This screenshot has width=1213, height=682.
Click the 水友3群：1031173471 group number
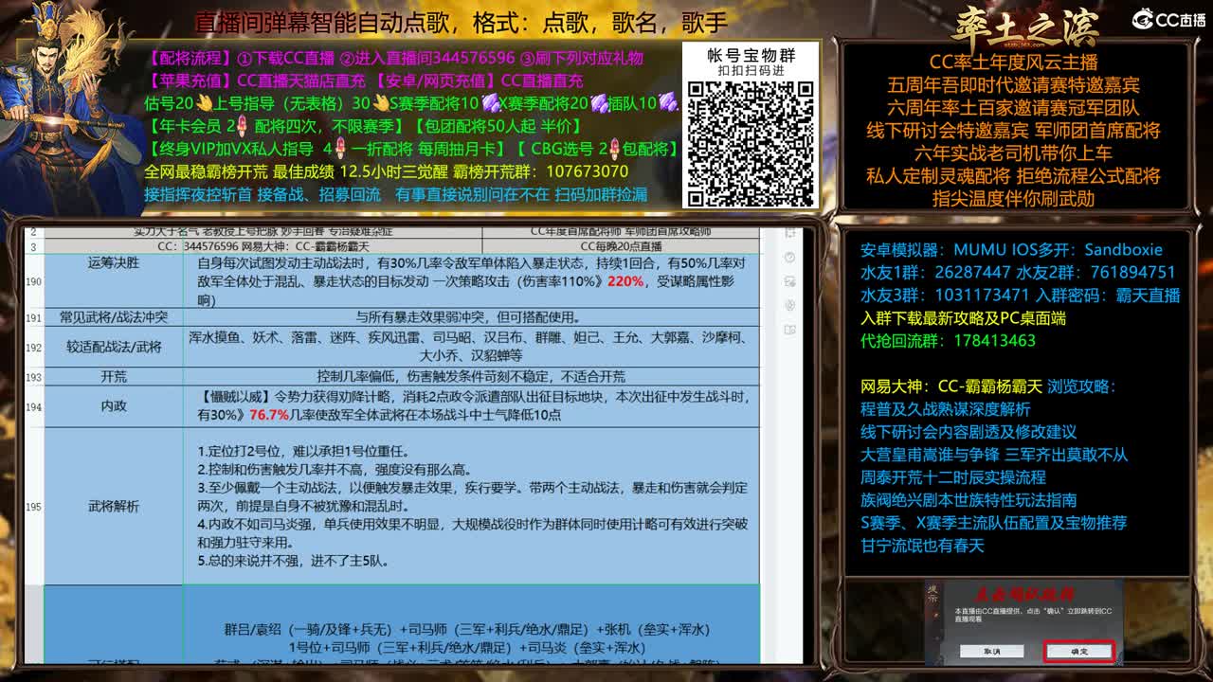pos(945,296)
